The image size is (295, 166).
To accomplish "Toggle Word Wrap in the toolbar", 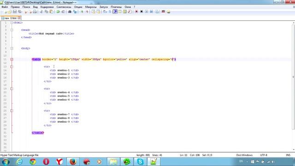I will coord(105,12).
